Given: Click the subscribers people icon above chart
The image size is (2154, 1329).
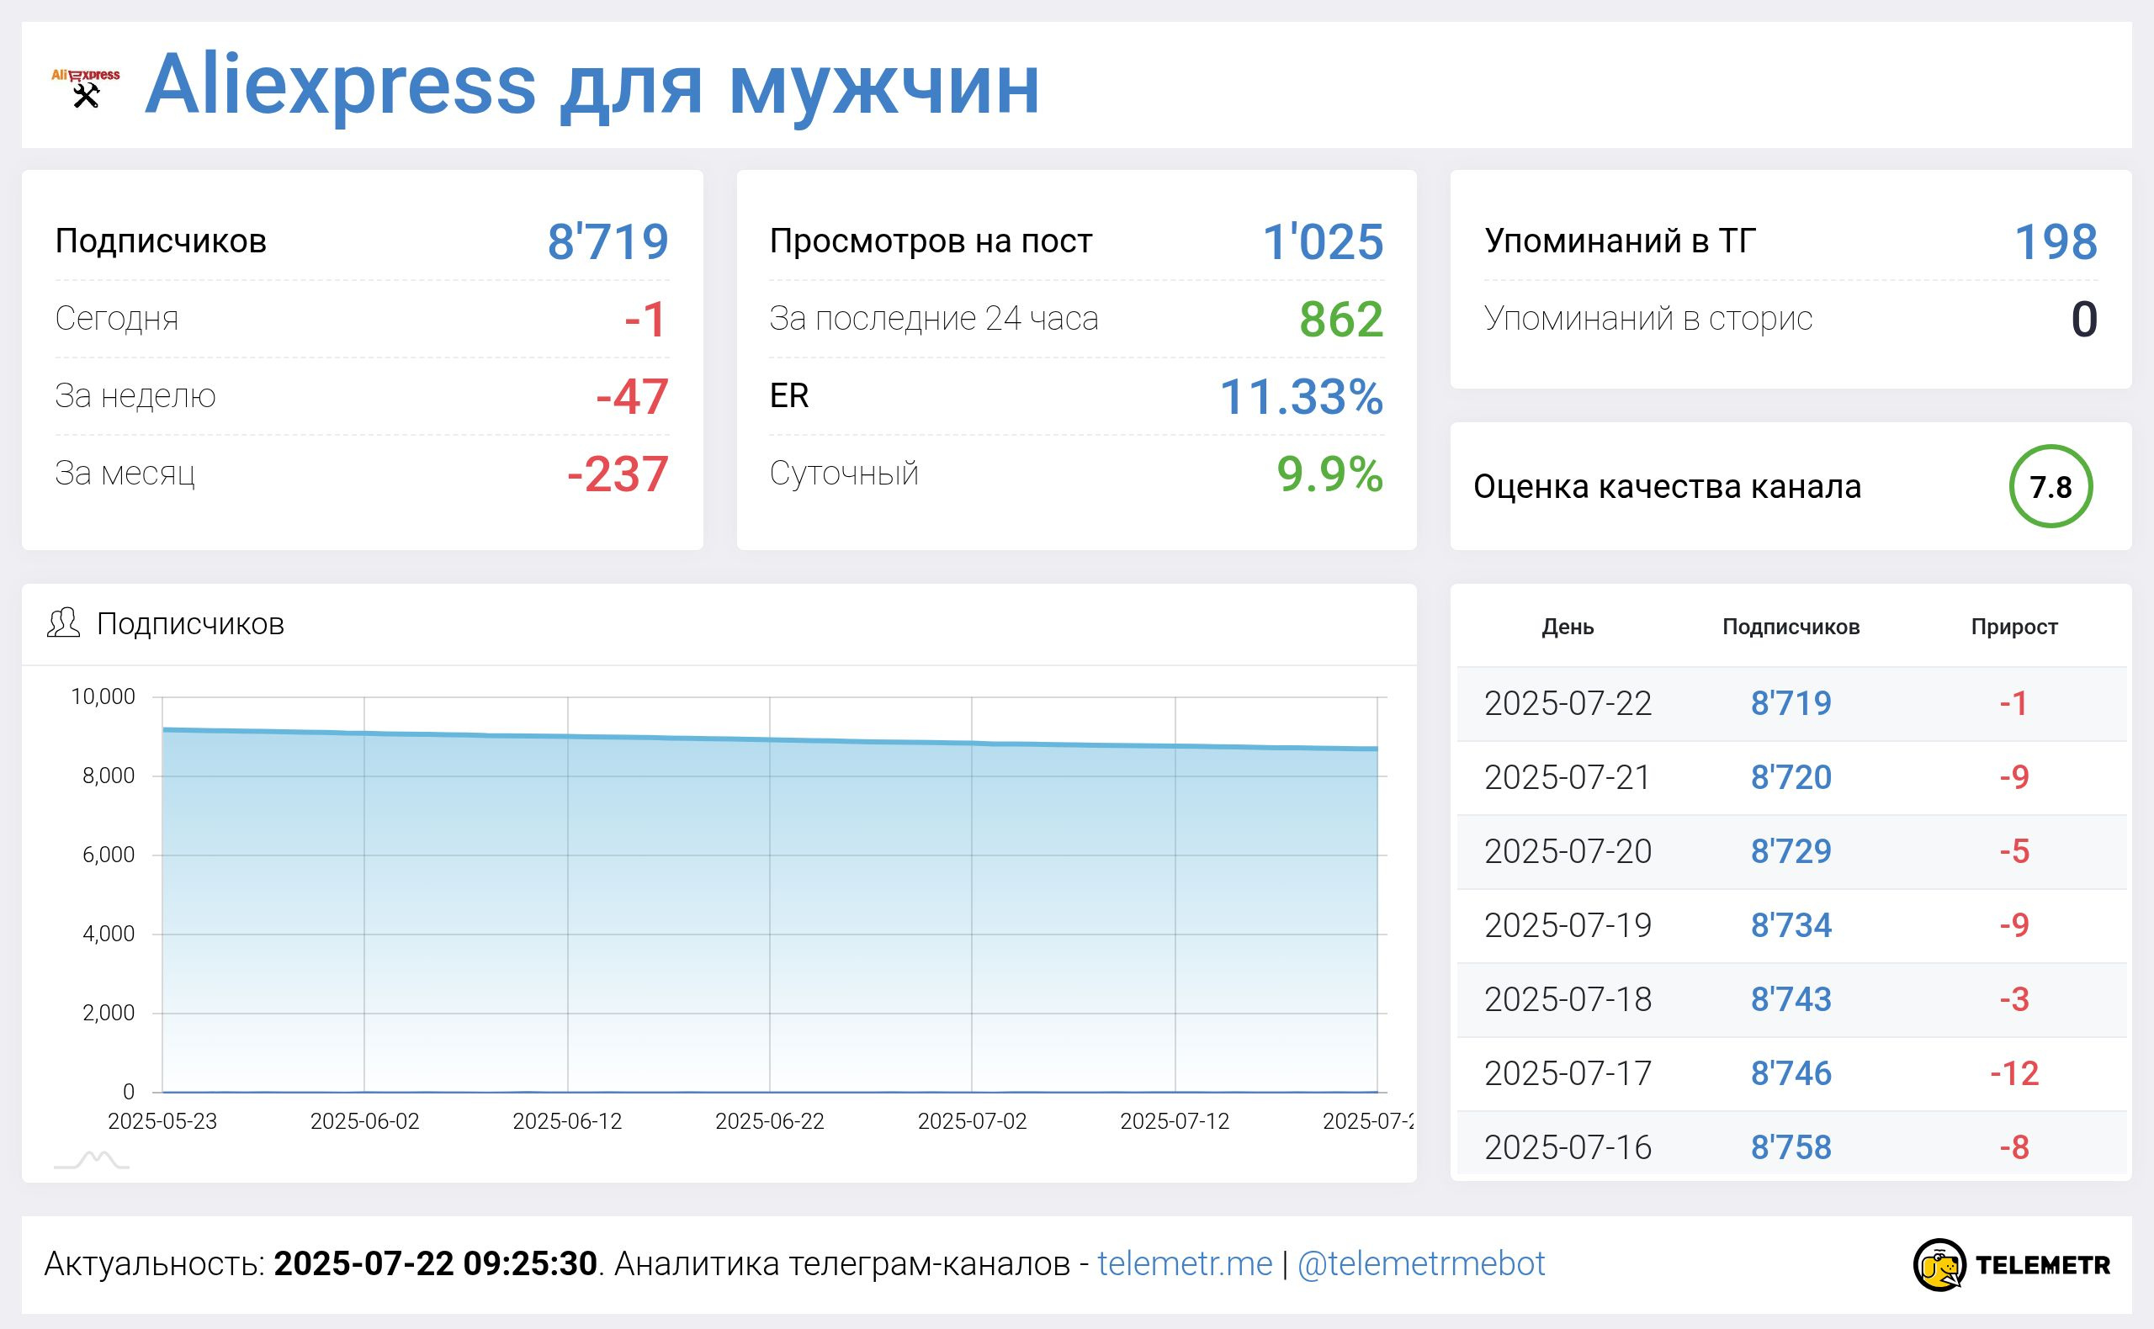Looking at the screenshot, I should pyautogui.click(x=63, y=623).
